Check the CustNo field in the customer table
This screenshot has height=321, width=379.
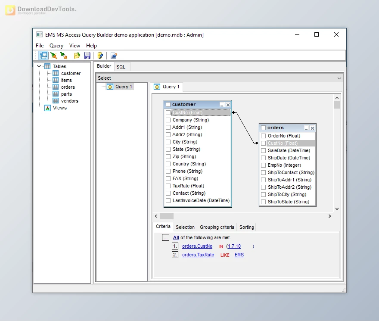point(168,112)
